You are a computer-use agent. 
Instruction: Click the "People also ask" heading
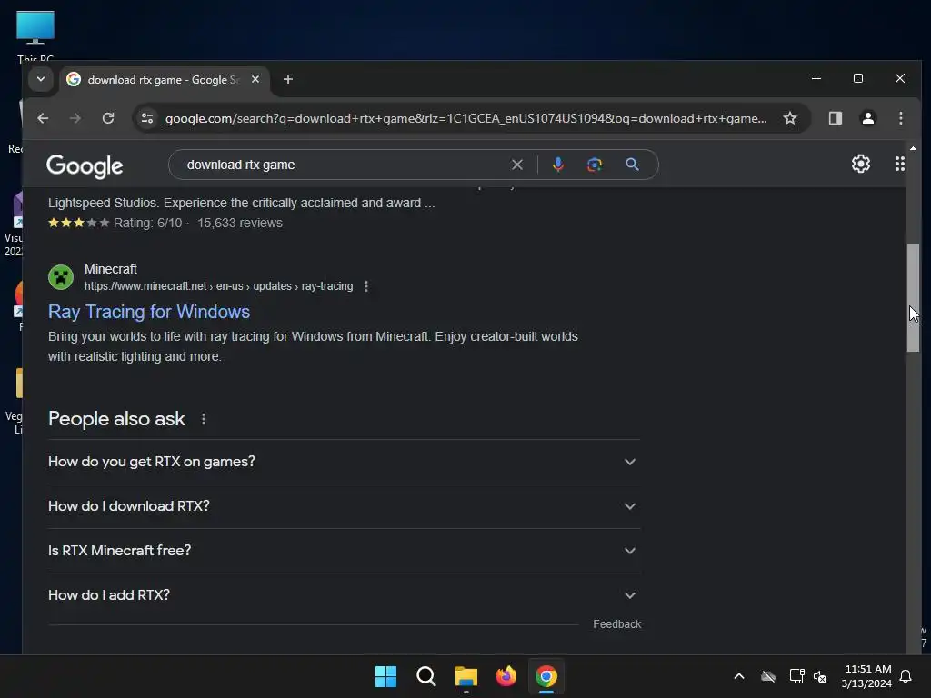116,419
